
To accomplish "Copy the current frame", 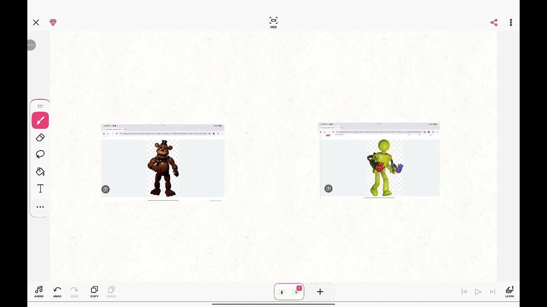I will pyautogui.click(x=94, y=292).
